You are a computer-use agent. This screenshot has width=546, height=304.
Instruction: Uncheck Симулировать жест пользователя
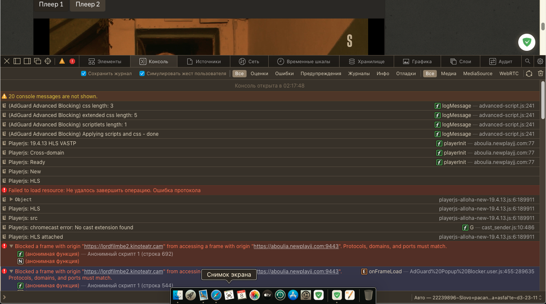142,73
